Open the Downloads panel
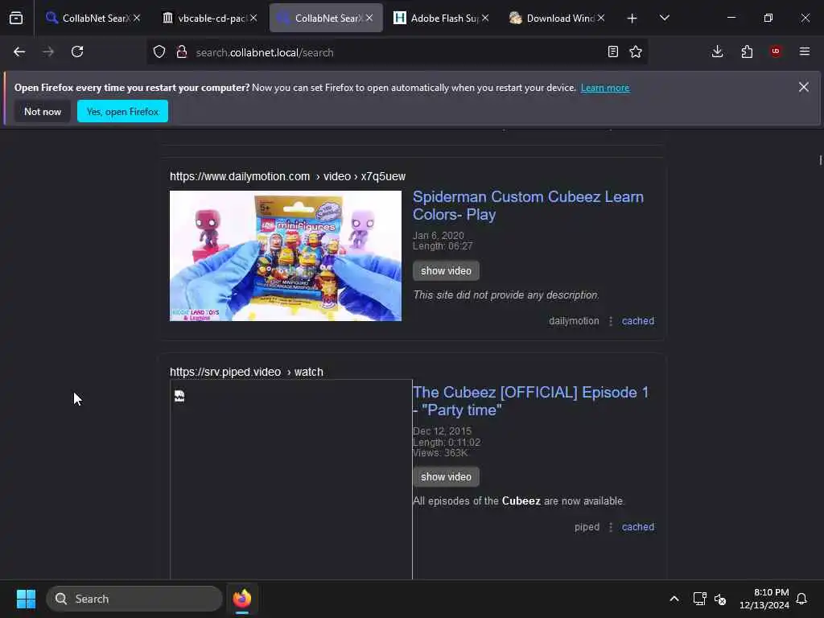Screen dimensions: 824x618 717,51
